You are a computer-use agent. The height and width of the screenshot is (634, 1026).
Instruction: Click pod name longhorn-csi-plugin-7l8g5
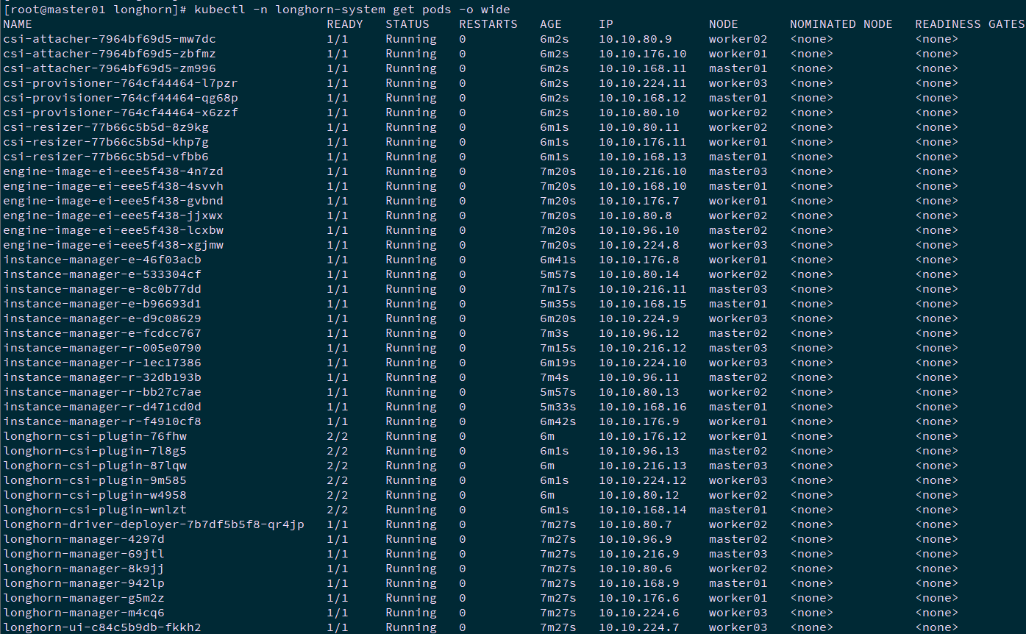coord(95,451)
